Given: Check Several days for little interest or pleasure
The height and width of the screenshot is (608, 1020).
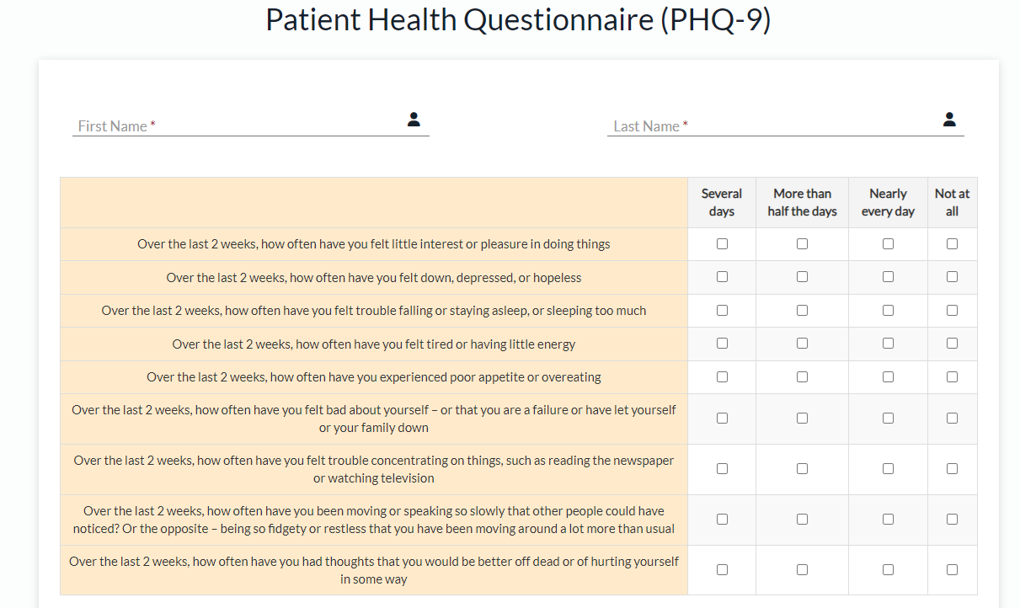Looking at the screenshot, I should point(722,244).
